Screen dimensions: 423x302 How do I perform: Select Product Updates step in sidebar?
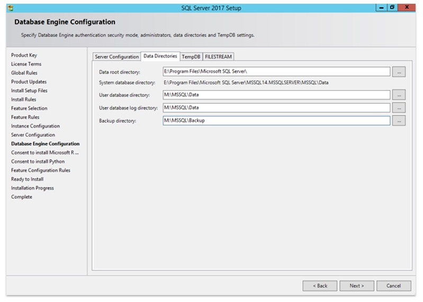(29, 82)
